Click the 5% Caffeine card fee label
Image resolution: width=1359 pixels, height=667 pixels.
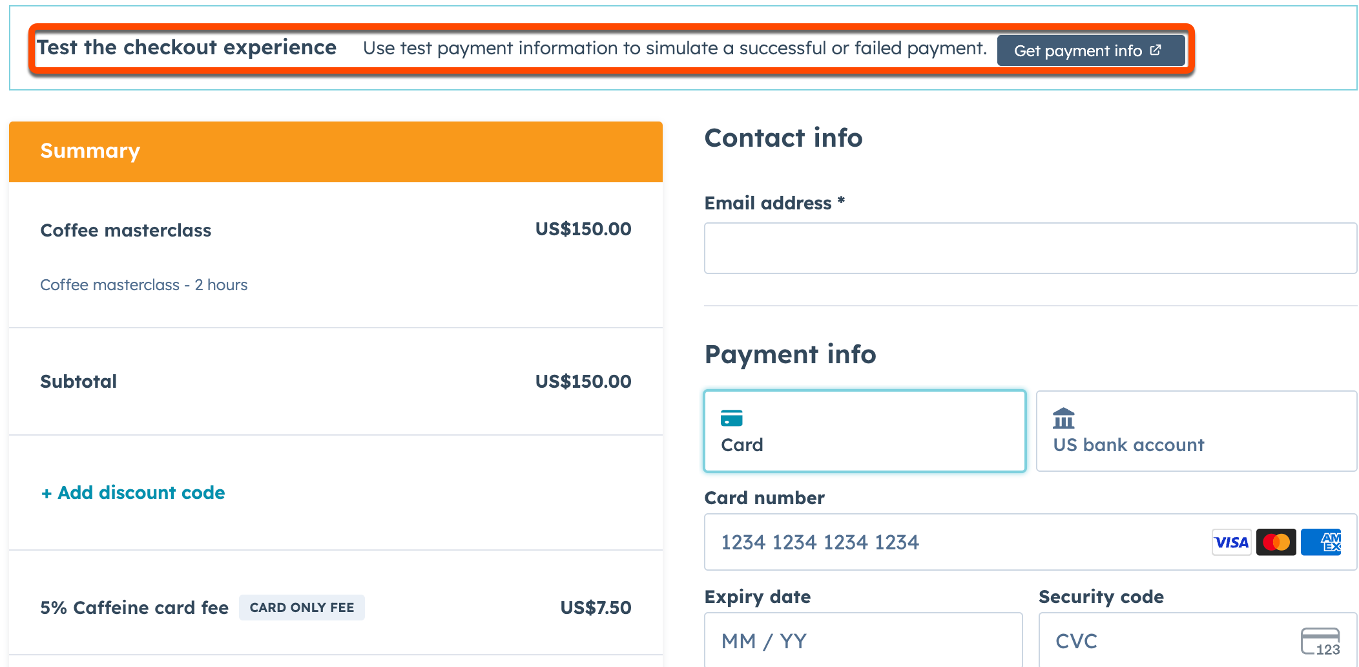click(x=134, y=608)
